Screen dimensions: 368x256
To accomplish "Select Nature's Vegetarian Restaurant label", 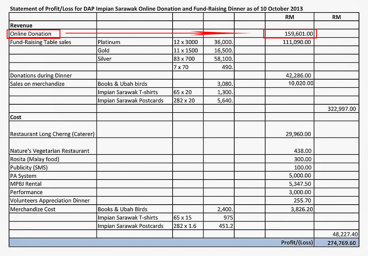I will coord(50,151).
